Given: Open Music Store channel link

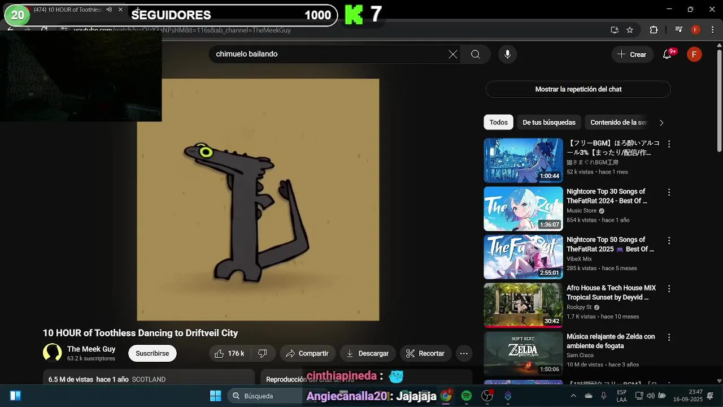Looking at the screenshot, I should tap(581, 210).
